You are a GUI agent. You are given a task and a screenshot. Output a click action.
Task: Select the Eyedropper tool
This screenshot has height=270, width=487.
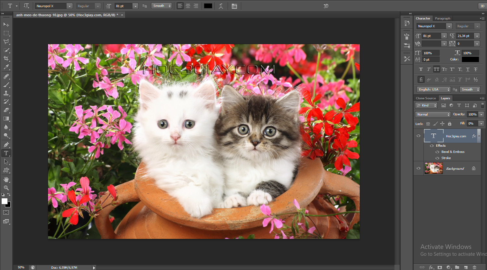click(x=6, y=67)
